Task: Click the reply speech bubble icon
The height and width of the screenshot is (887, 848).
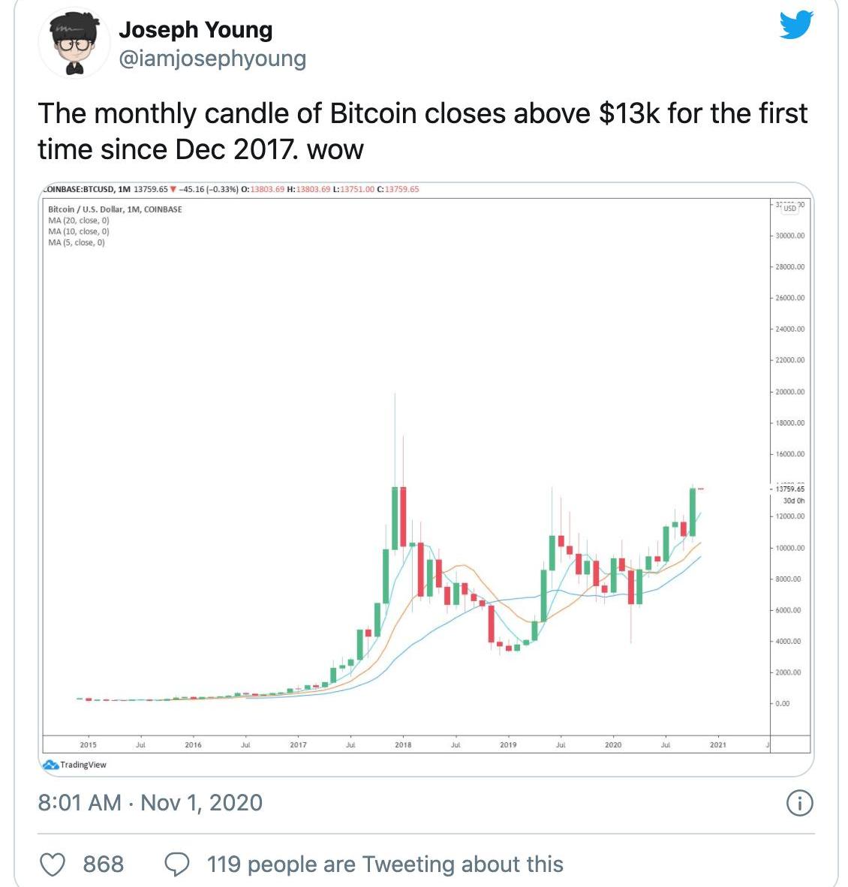Action: tap(176, 864)
